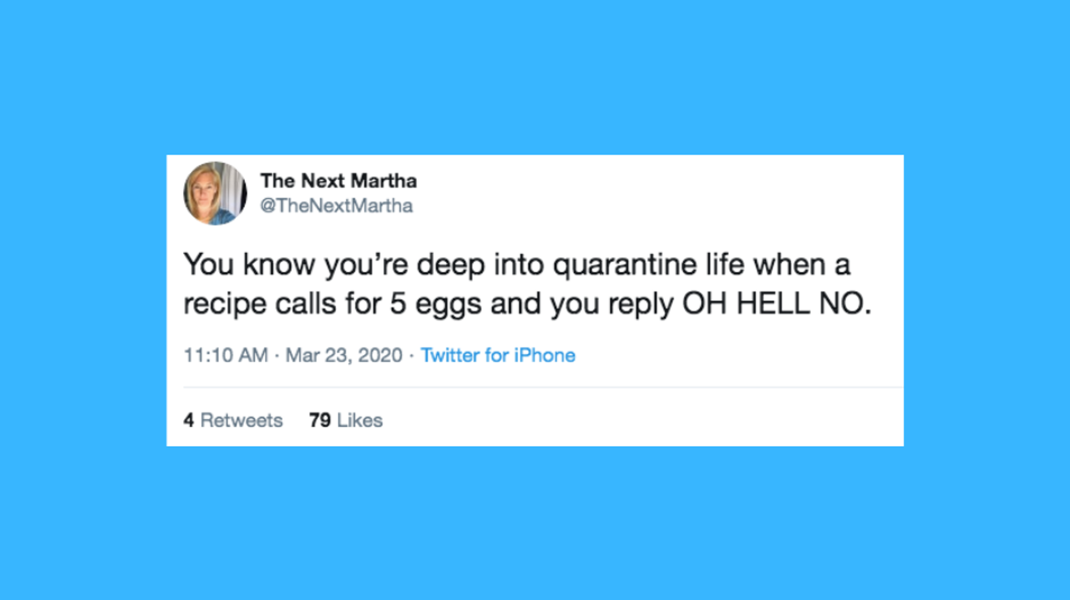View the 4 Retweets list

[x=233, y=420]
